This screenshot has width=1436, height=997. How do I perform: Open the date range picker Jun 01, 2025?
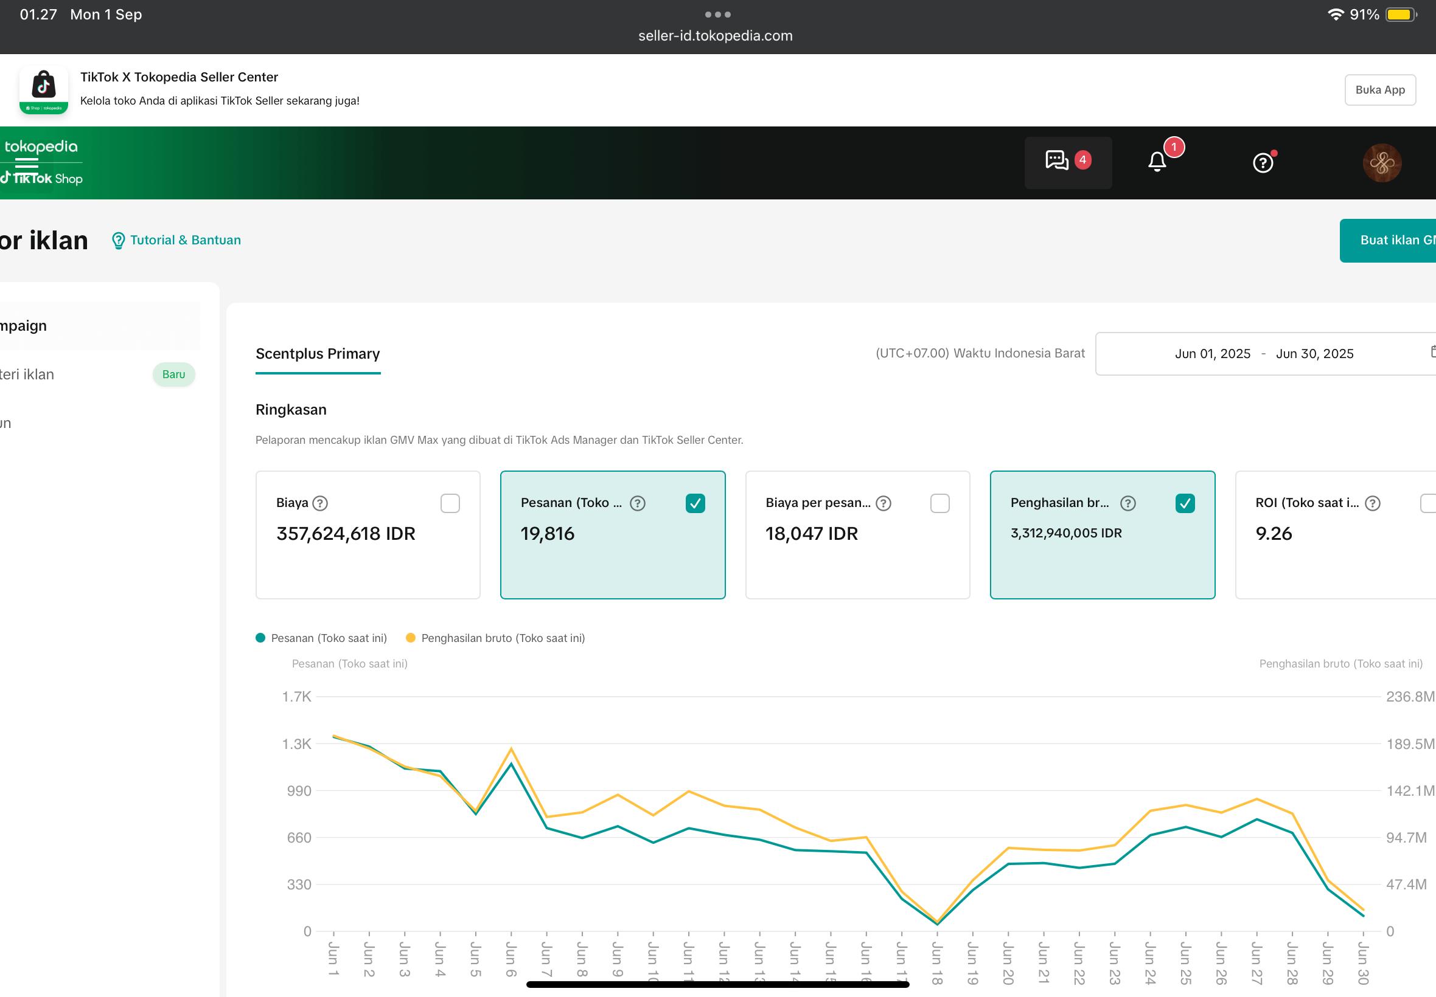click(x=1212, y=354)
